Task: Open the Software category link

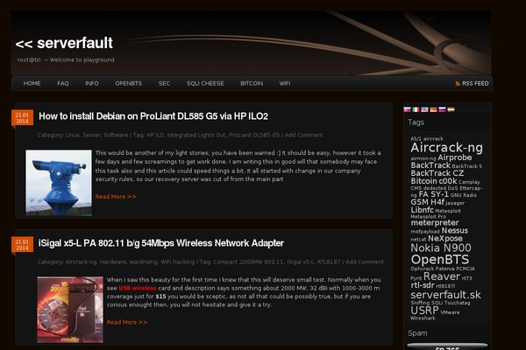Action: click(116, 135)
